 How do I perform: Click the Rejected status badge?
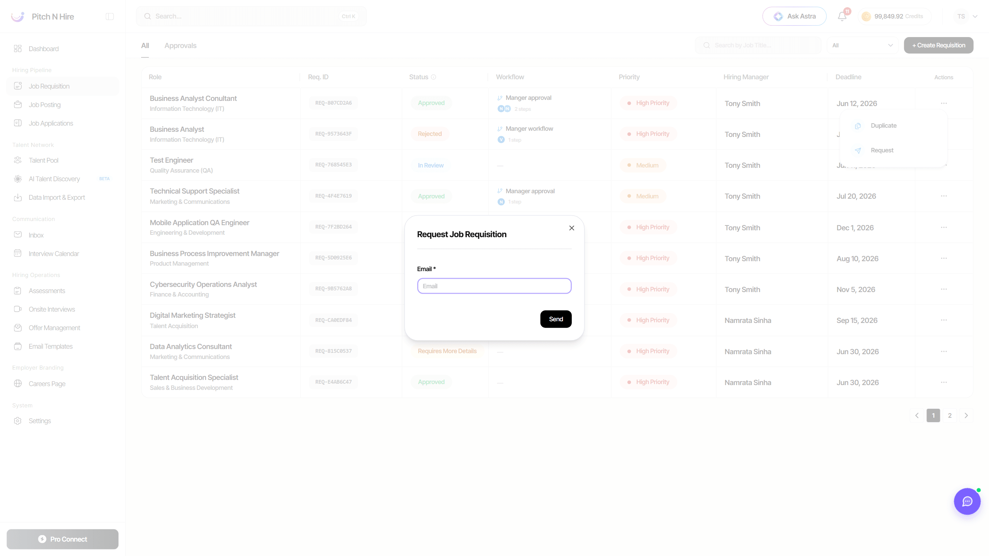pos(430,134)
